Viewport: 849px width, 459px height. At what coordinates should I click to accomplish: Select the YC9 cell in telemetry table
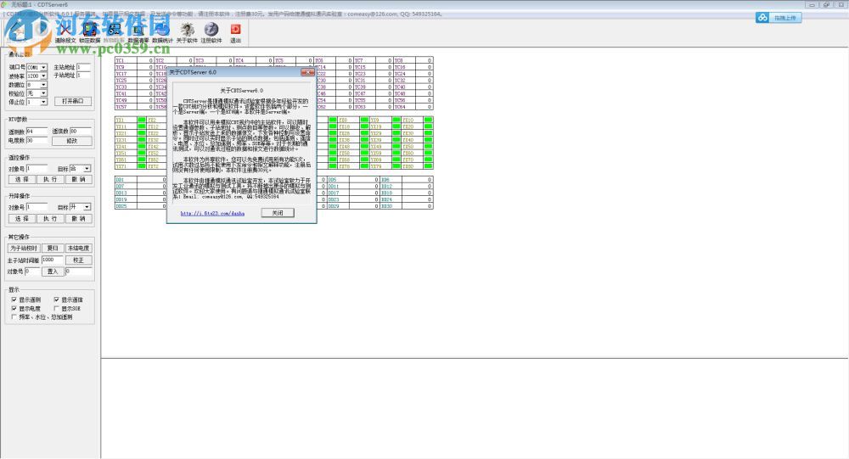coord(126,67)
